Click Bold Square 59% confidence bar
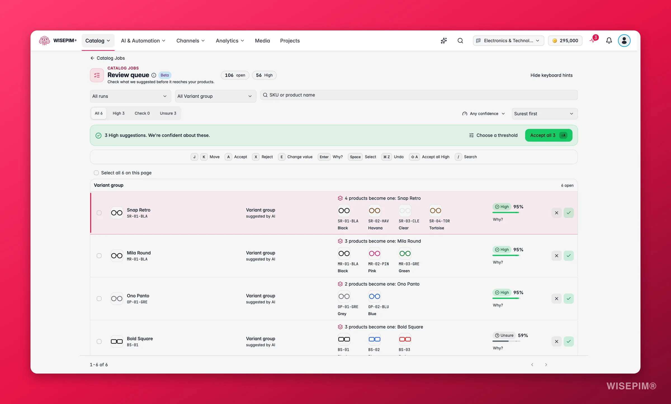Screen dimensions: 671x404 pos(506,341)
